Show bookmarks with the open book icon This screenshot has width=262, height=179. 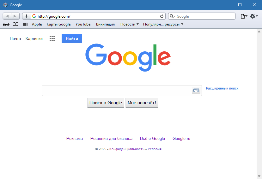click(16, 24)
